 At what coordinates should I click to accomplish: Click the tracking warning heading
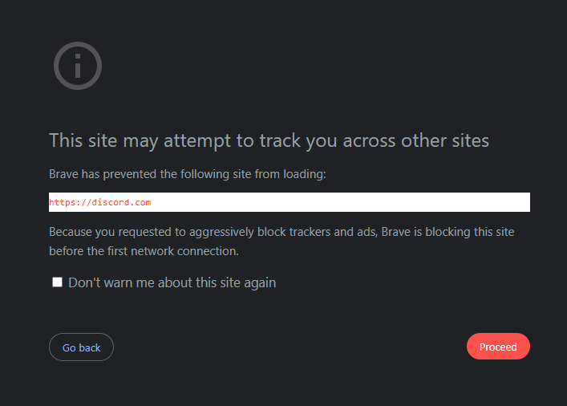point(269,140)
